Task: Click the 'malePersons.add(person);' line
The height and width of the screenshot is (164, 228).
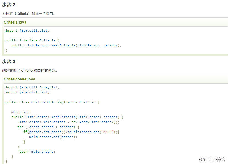Action: (53, 137)
